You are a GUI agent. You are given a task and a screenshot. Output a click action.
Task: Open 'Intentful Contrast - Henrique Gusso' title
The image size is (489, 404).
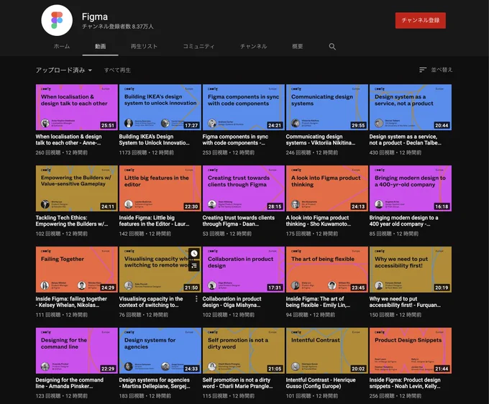point(321,383)
